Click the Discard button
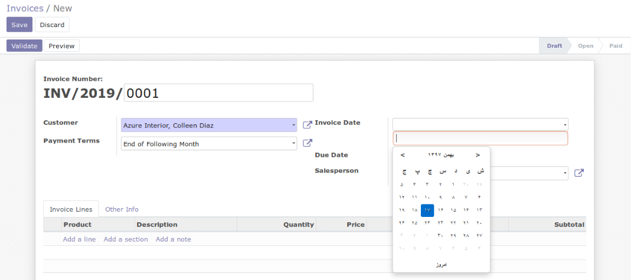The width and height of the screenshot is (631, 280). 52,25
